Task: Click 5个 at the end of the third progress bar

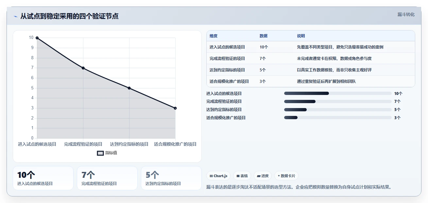Action: pyautogui.click(x=397, y=110)
